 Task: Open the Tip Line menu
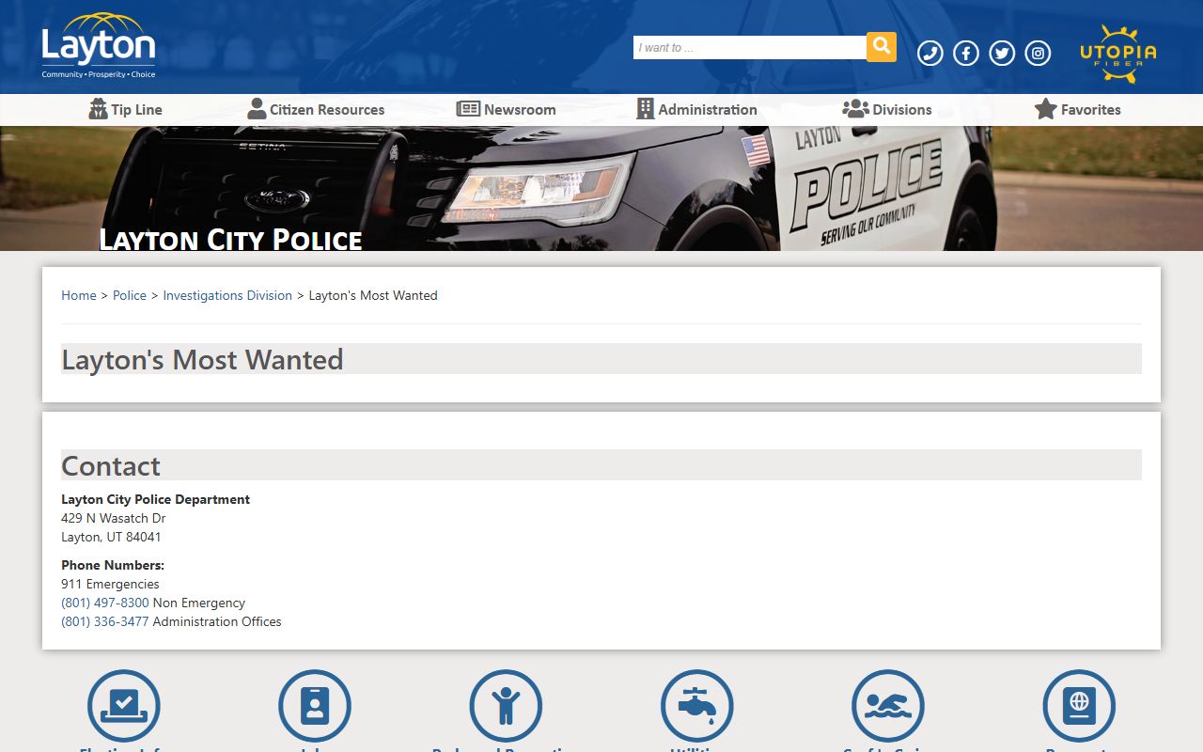126,109
